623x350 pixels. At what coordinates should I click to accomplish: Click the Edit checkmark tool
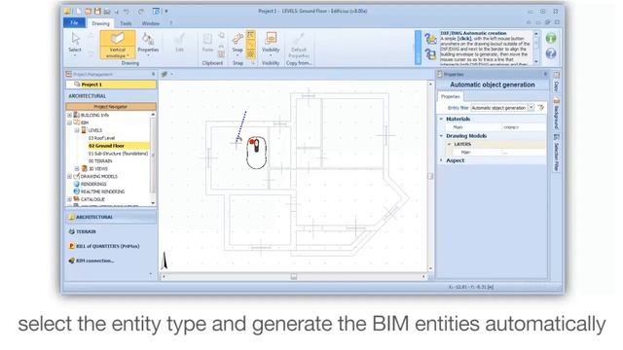(179, 43)
